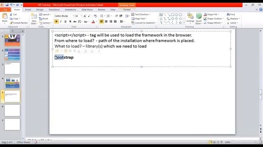Switch to the Insert tab

(x=28, y=10)
